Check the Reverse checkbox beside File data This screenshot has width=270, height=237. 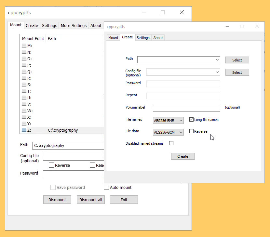191,131
